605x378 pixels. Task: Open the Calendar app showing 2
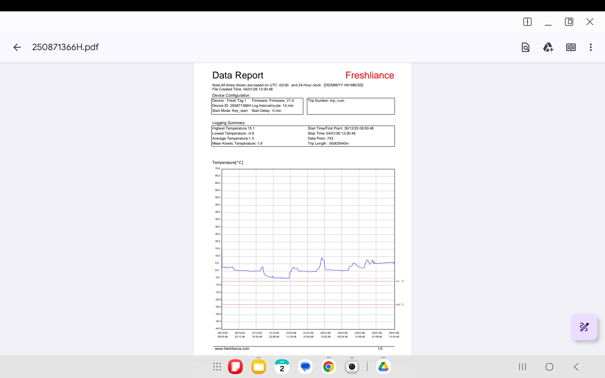(x=282, y=367)
